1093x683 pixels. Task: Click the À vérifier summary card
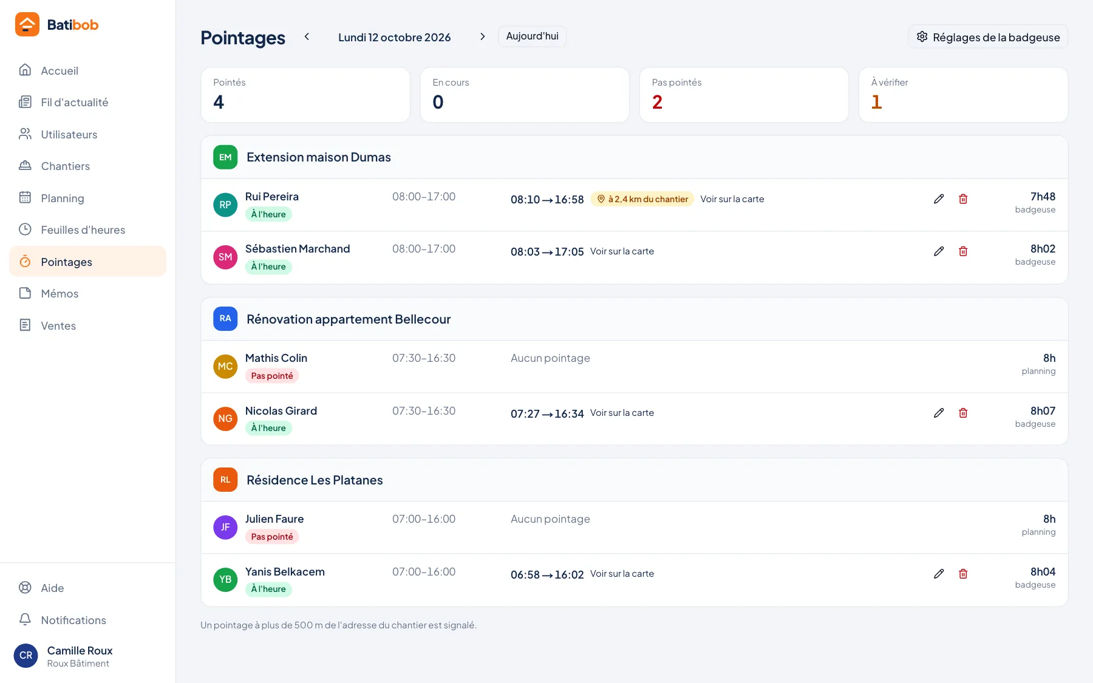click(963, 95)
